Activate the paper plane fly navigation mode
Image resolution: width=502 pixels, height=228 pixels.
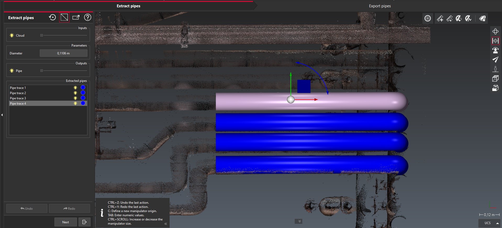(495, 60)
